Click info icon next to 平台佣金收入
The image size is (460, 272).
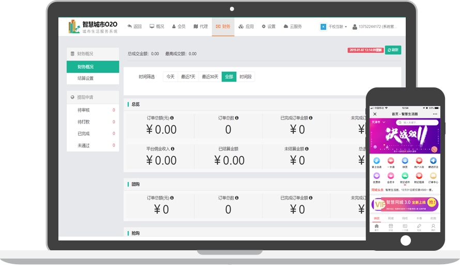click(173, 149)
